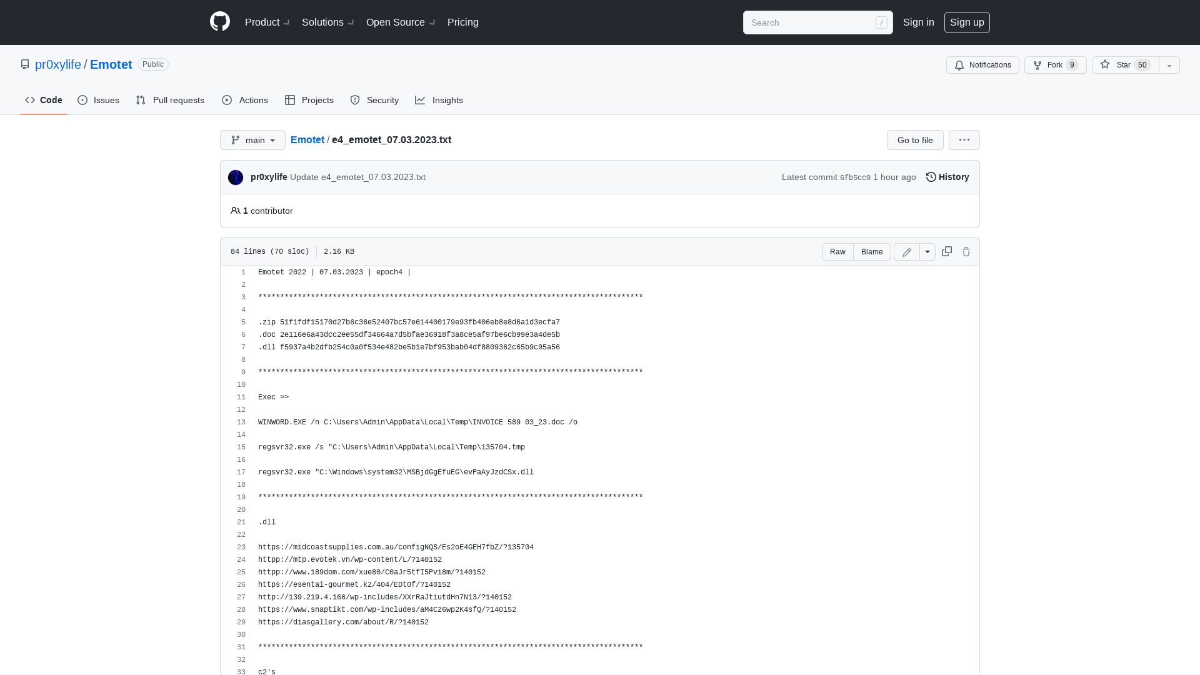The width and height of the screenshot is (1200, 675).
Task: Open the main branch selector
Action: pyautogui.click(x=252, y=140)
